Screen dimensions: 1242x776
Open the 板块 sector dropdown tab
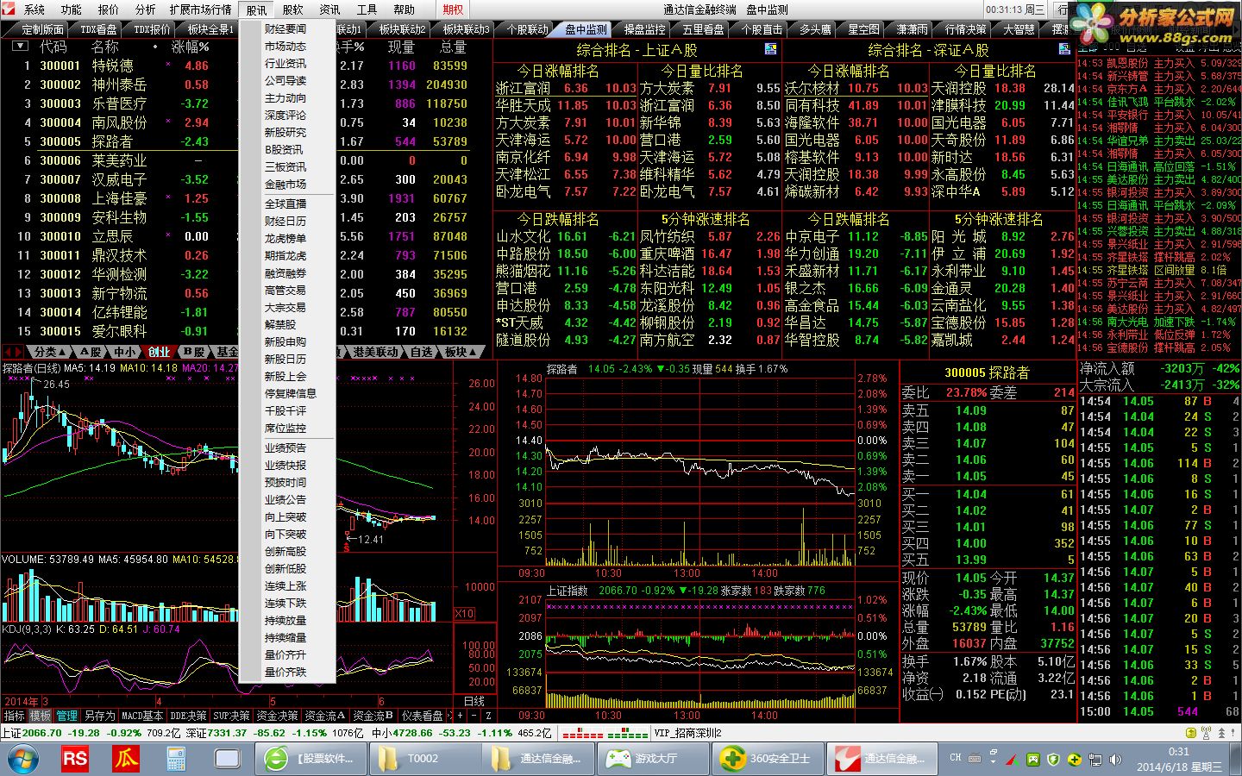point(460,352)
